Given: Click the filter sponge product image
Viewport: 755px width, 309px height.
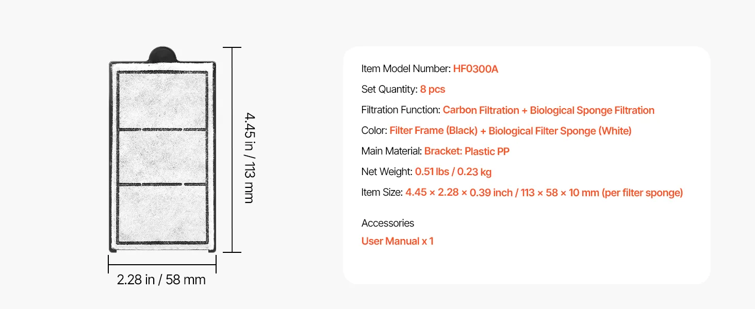Looking at the screenshot, I should click(x=162, y=150).
